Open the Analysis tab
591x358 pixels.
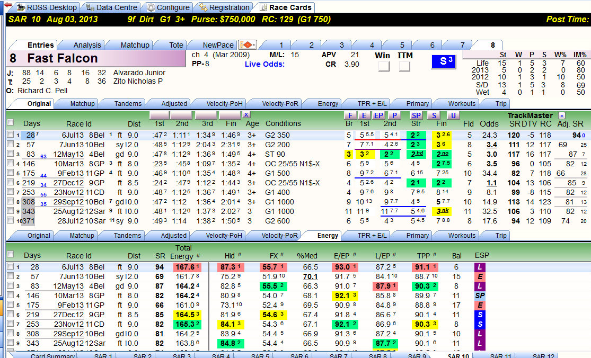click(87, 45)
